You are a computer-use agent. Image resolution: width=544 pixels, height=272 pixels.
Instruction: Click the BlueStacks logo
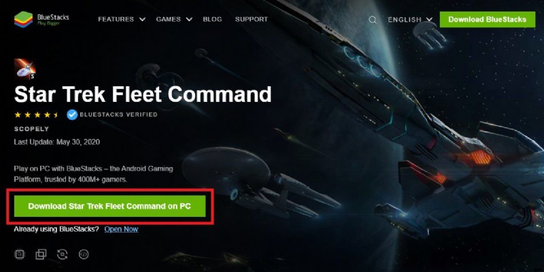click(x=41, y=20)
